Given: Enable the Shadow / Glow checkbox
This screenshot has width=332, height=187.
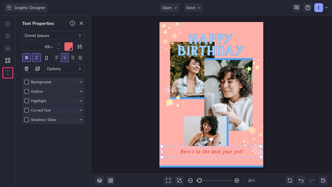Looking at the screenshot, I should [x=26, y=120].
